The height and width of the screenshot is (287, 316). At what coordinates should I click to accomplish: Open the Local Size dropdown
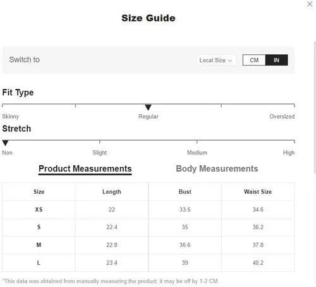pyautogui.click(x=216, y=61)
